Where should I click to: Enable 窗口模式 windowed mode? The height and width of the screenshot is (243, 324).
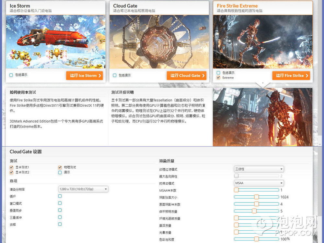(60, 203)
